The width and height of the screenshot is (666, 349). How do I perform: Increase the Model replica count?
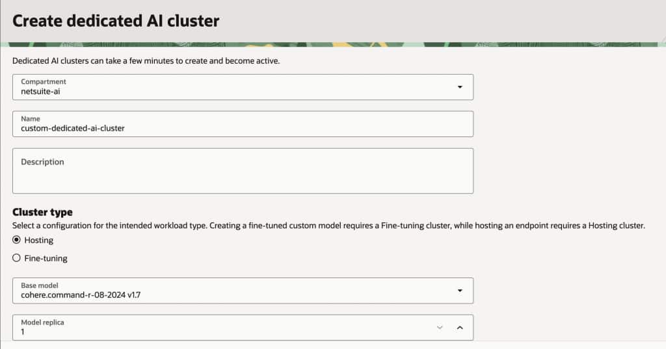pos(460,328)
